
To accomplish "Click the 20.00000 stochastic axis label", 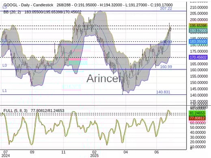I will click(x=198, y=142).
